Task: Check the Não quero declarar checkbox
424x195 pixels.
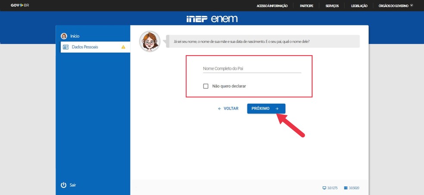Action: (x=206, y=86)
